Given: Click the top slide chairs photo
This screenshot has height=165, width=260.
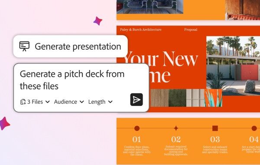Looking at the screenshot, I should (x=150, y=6).
